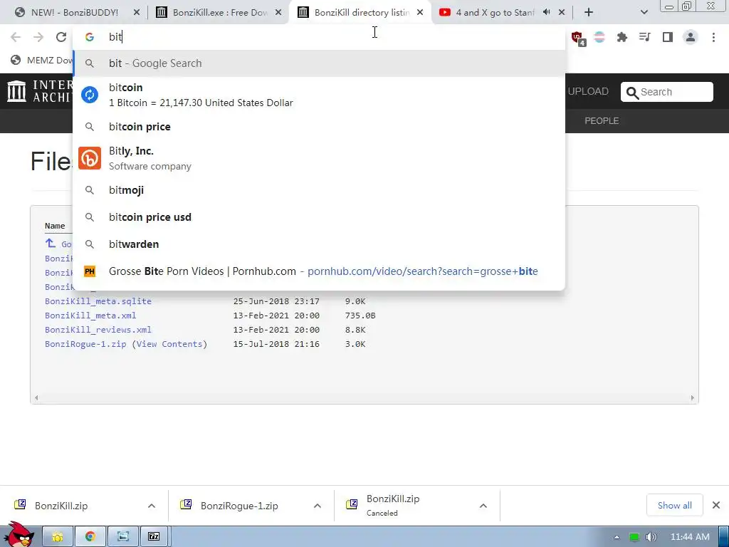The width and height of the screenshot is (729, 547).
Task: Expand options for BonziRogue-1.zip download
Action: point(318,506)
